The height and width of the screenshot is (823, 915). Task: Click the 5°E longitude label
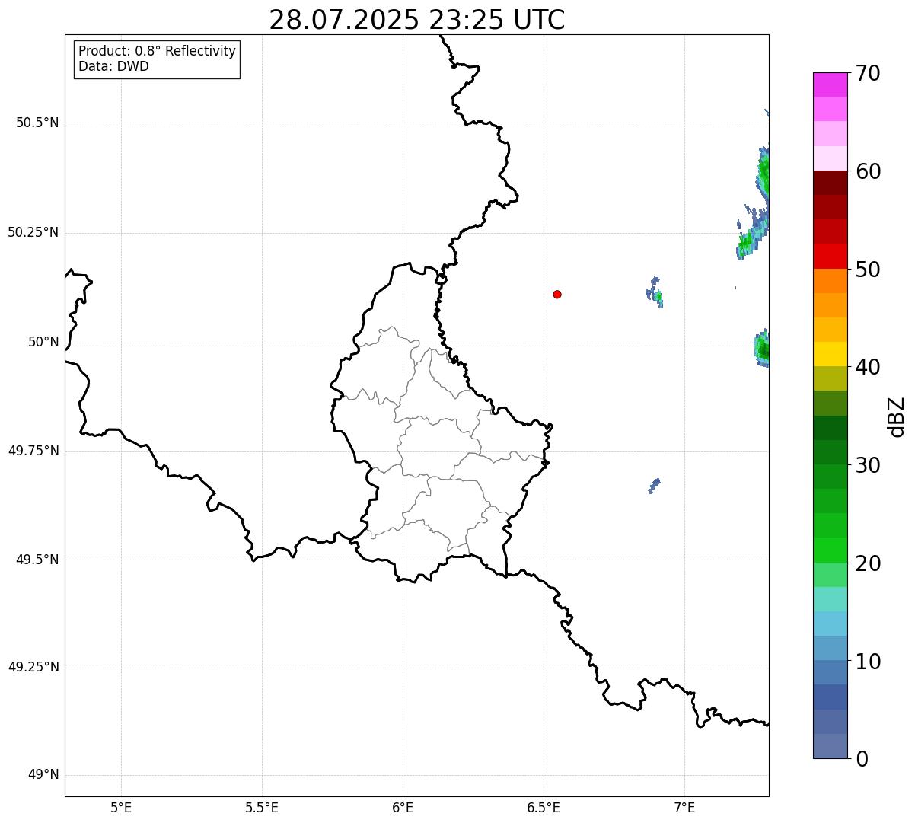121,807
